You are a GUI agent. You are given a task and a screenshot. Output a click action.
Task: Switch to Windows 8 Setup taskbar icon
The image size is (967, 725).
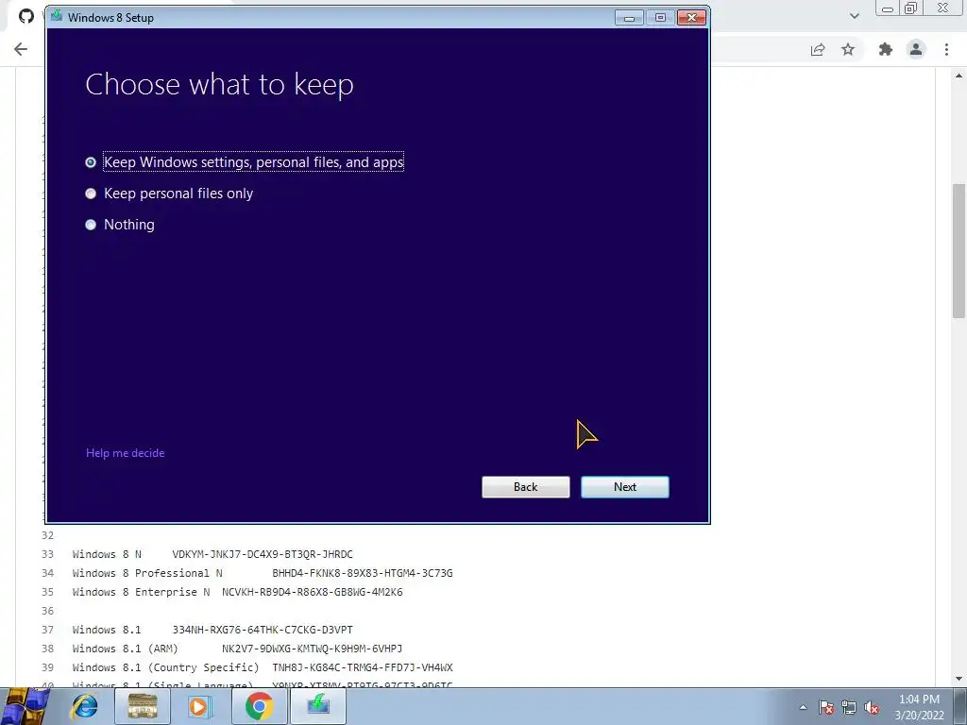pos(318,706)
